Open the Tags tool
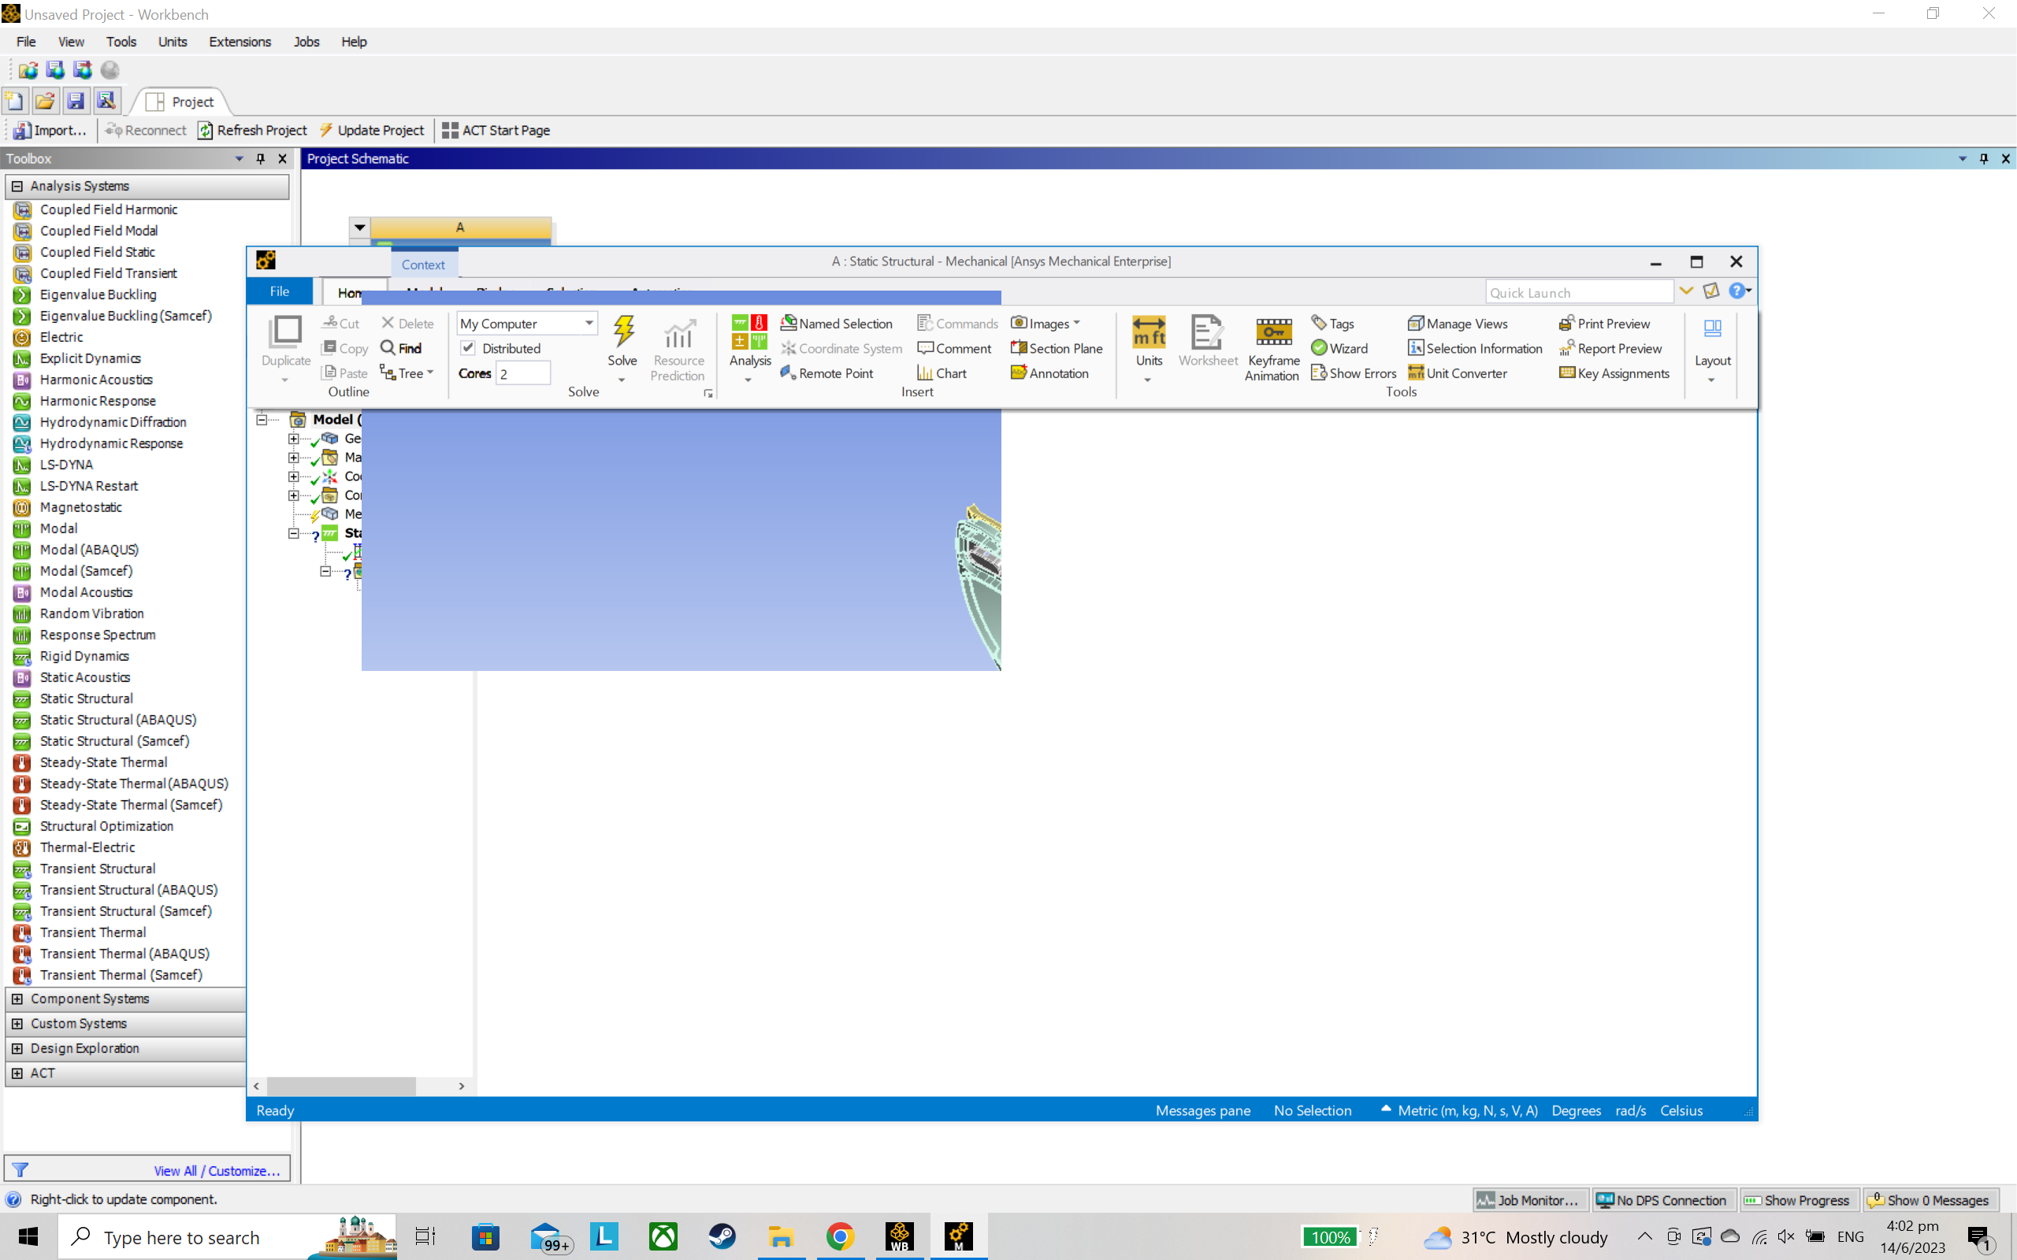Image resolution: width=2017 pixels, height=1260 pixels. (x=1332, y=324)
